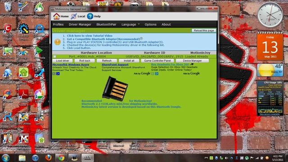Click the weather gadget showing 48°
Screen dimensions: 288x162
pos(270,70)
